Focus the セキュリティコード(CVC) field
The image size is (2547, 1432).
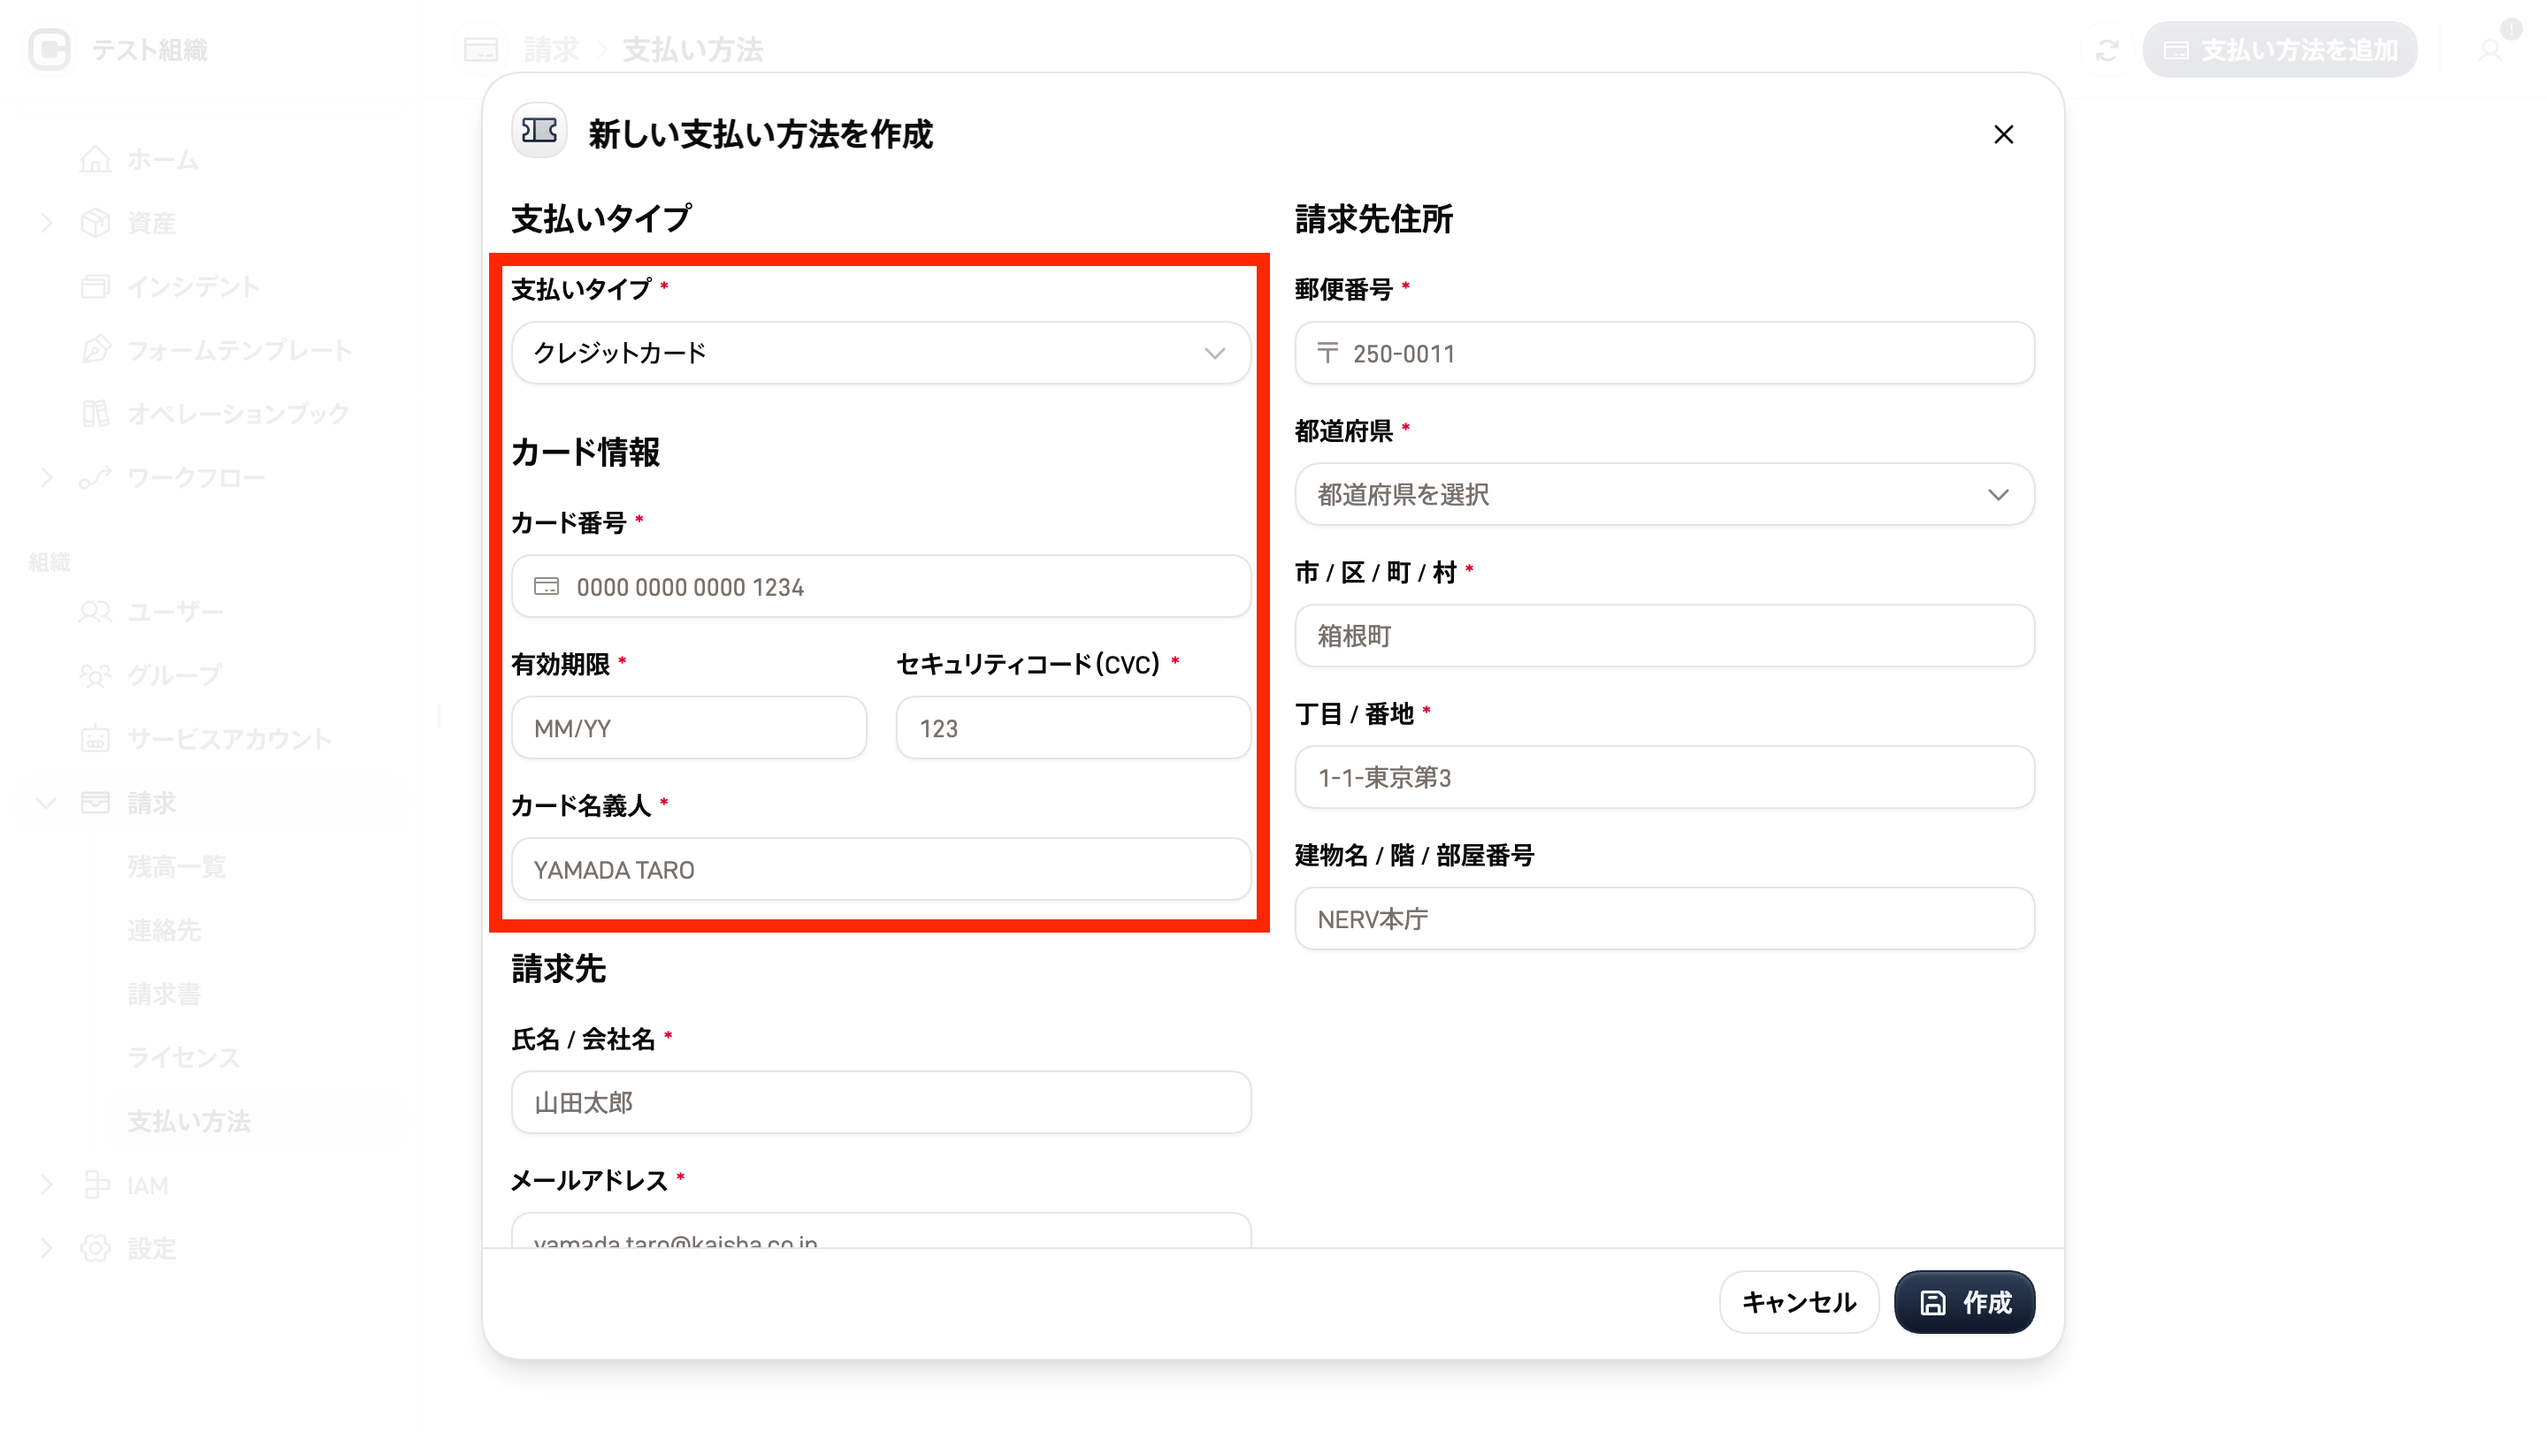pyautogui.click(x=1074, y=728)
